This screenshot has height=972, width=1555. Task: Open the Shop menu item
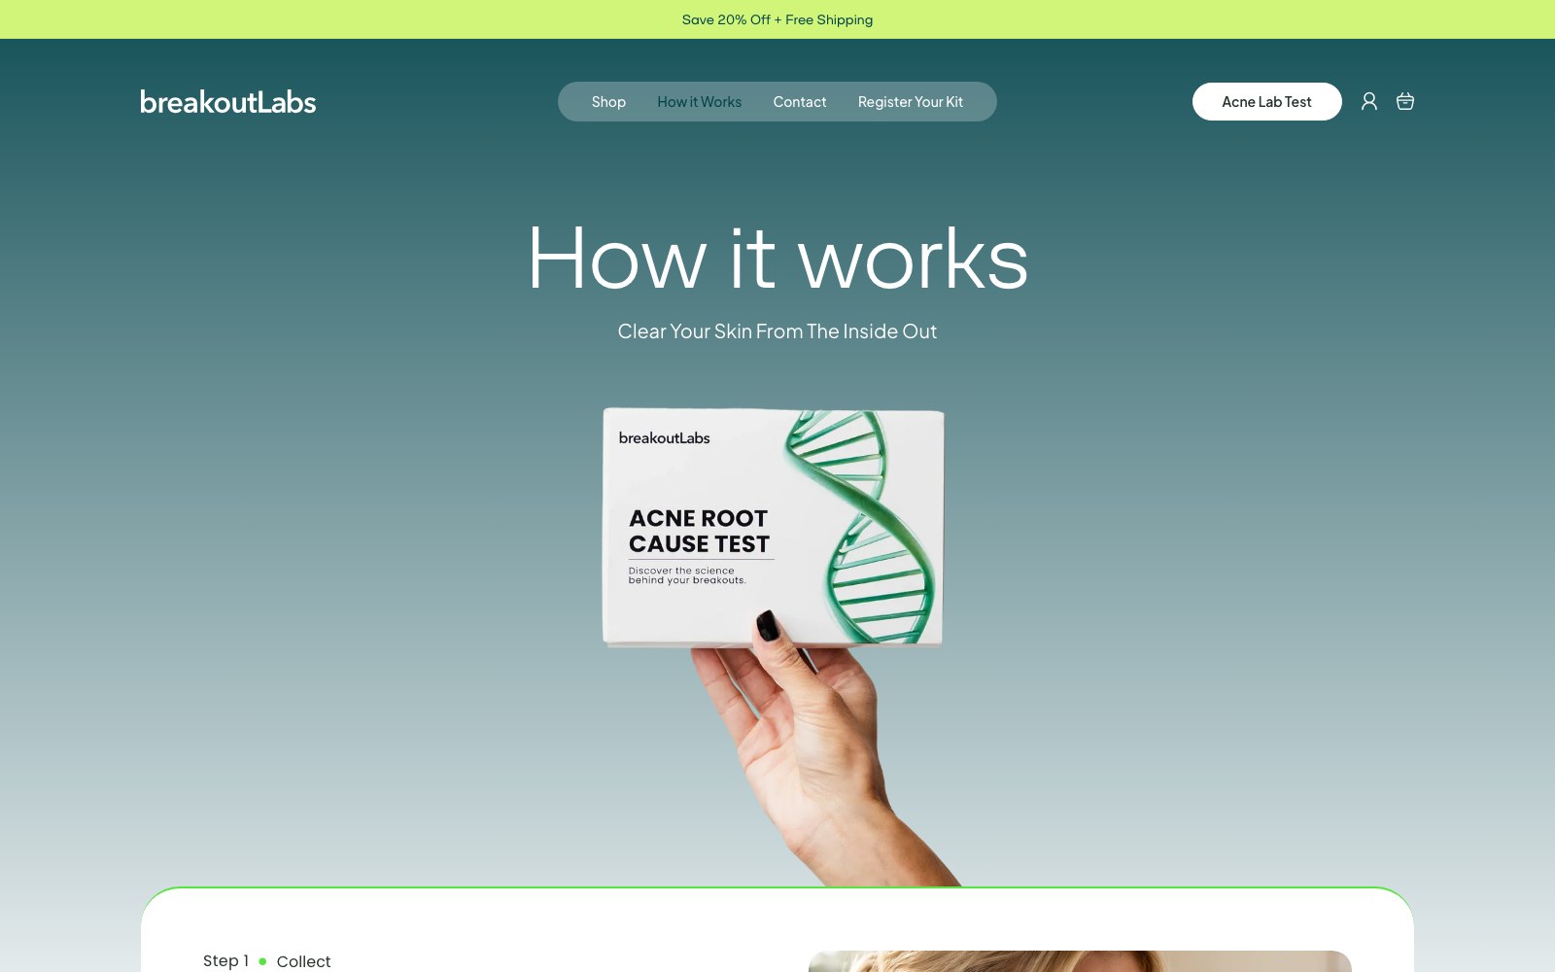[x=608, y=102]
